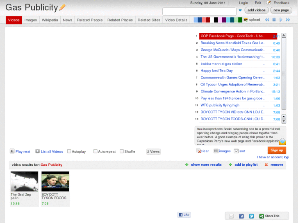Screen dimensions: 298x223
Task: Open the Images tab
Action: pyautogui.click(x=31, y=20)
